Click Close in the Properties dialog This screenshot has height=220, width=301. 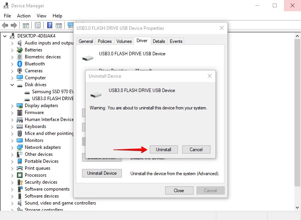[179, 191]
